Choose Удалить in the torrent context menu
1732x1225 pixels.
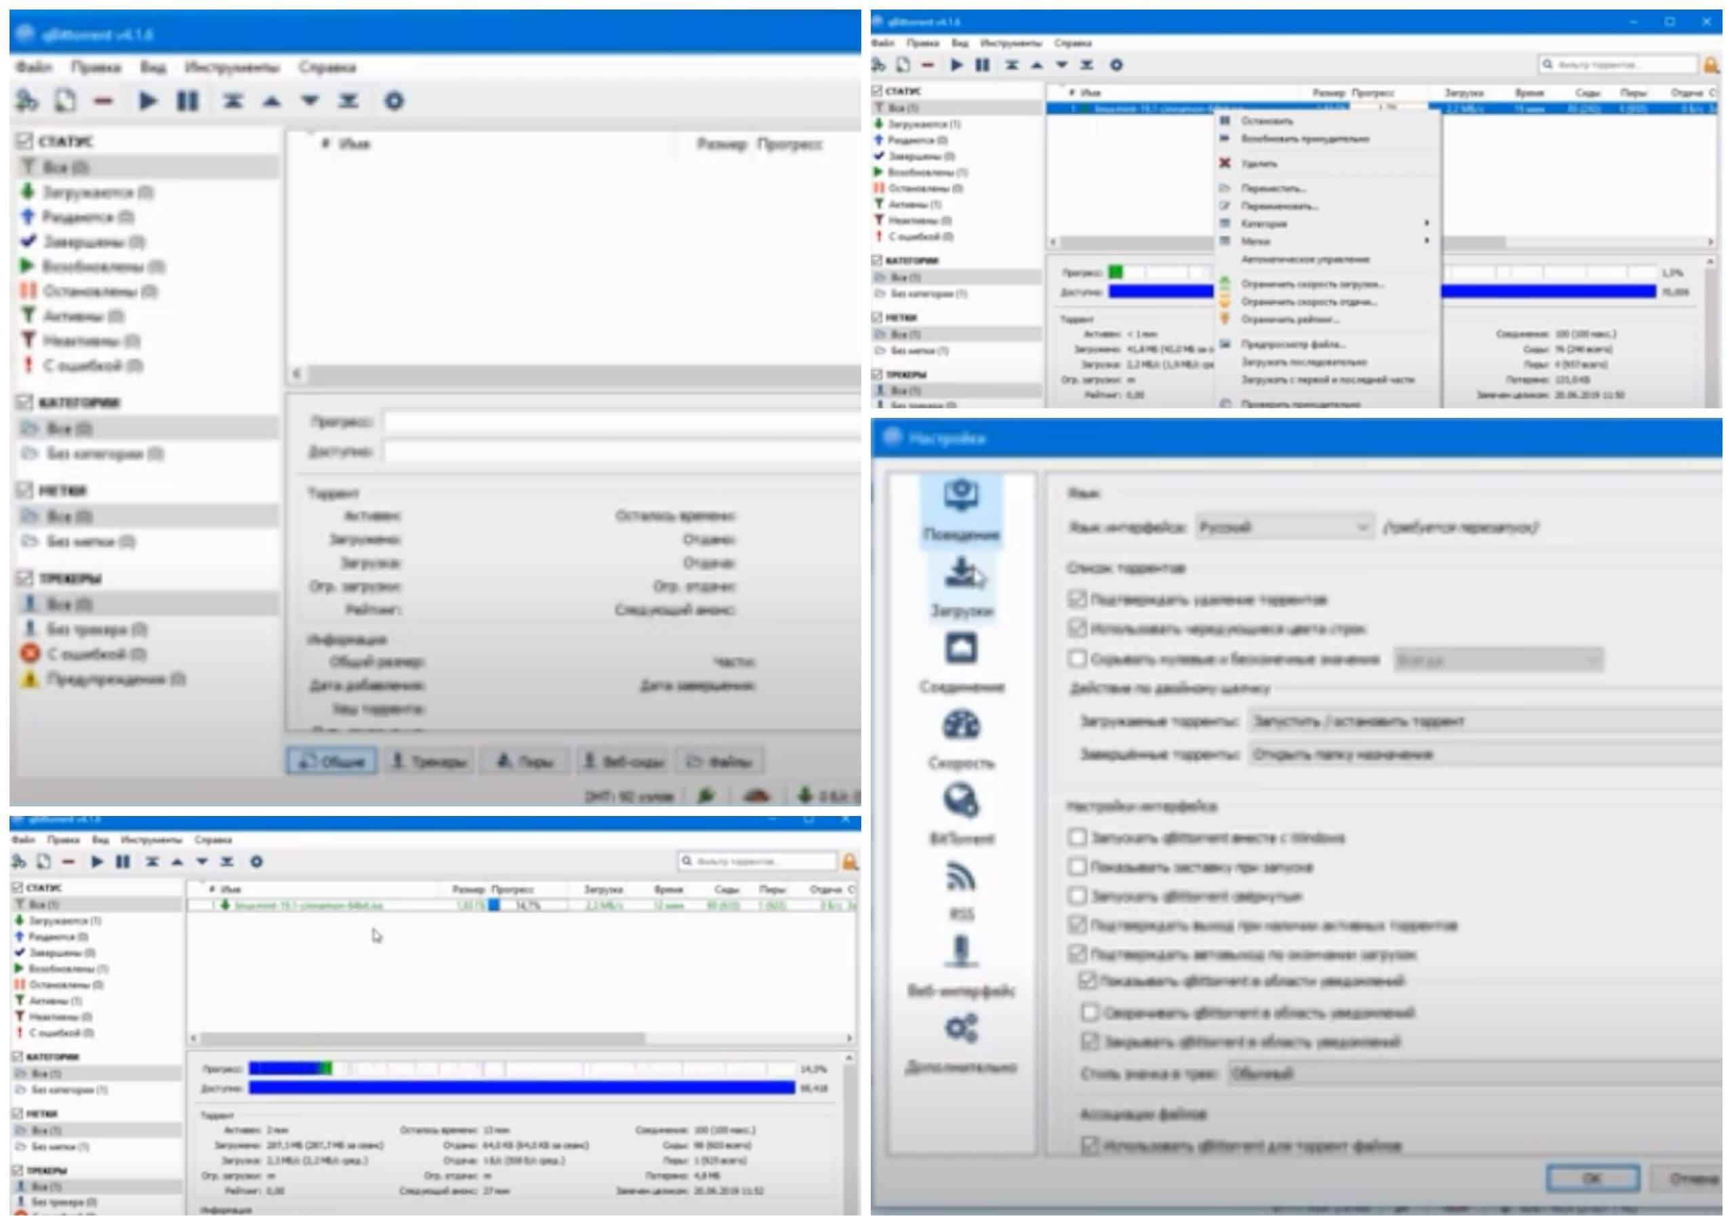(x=1259, y=163)
